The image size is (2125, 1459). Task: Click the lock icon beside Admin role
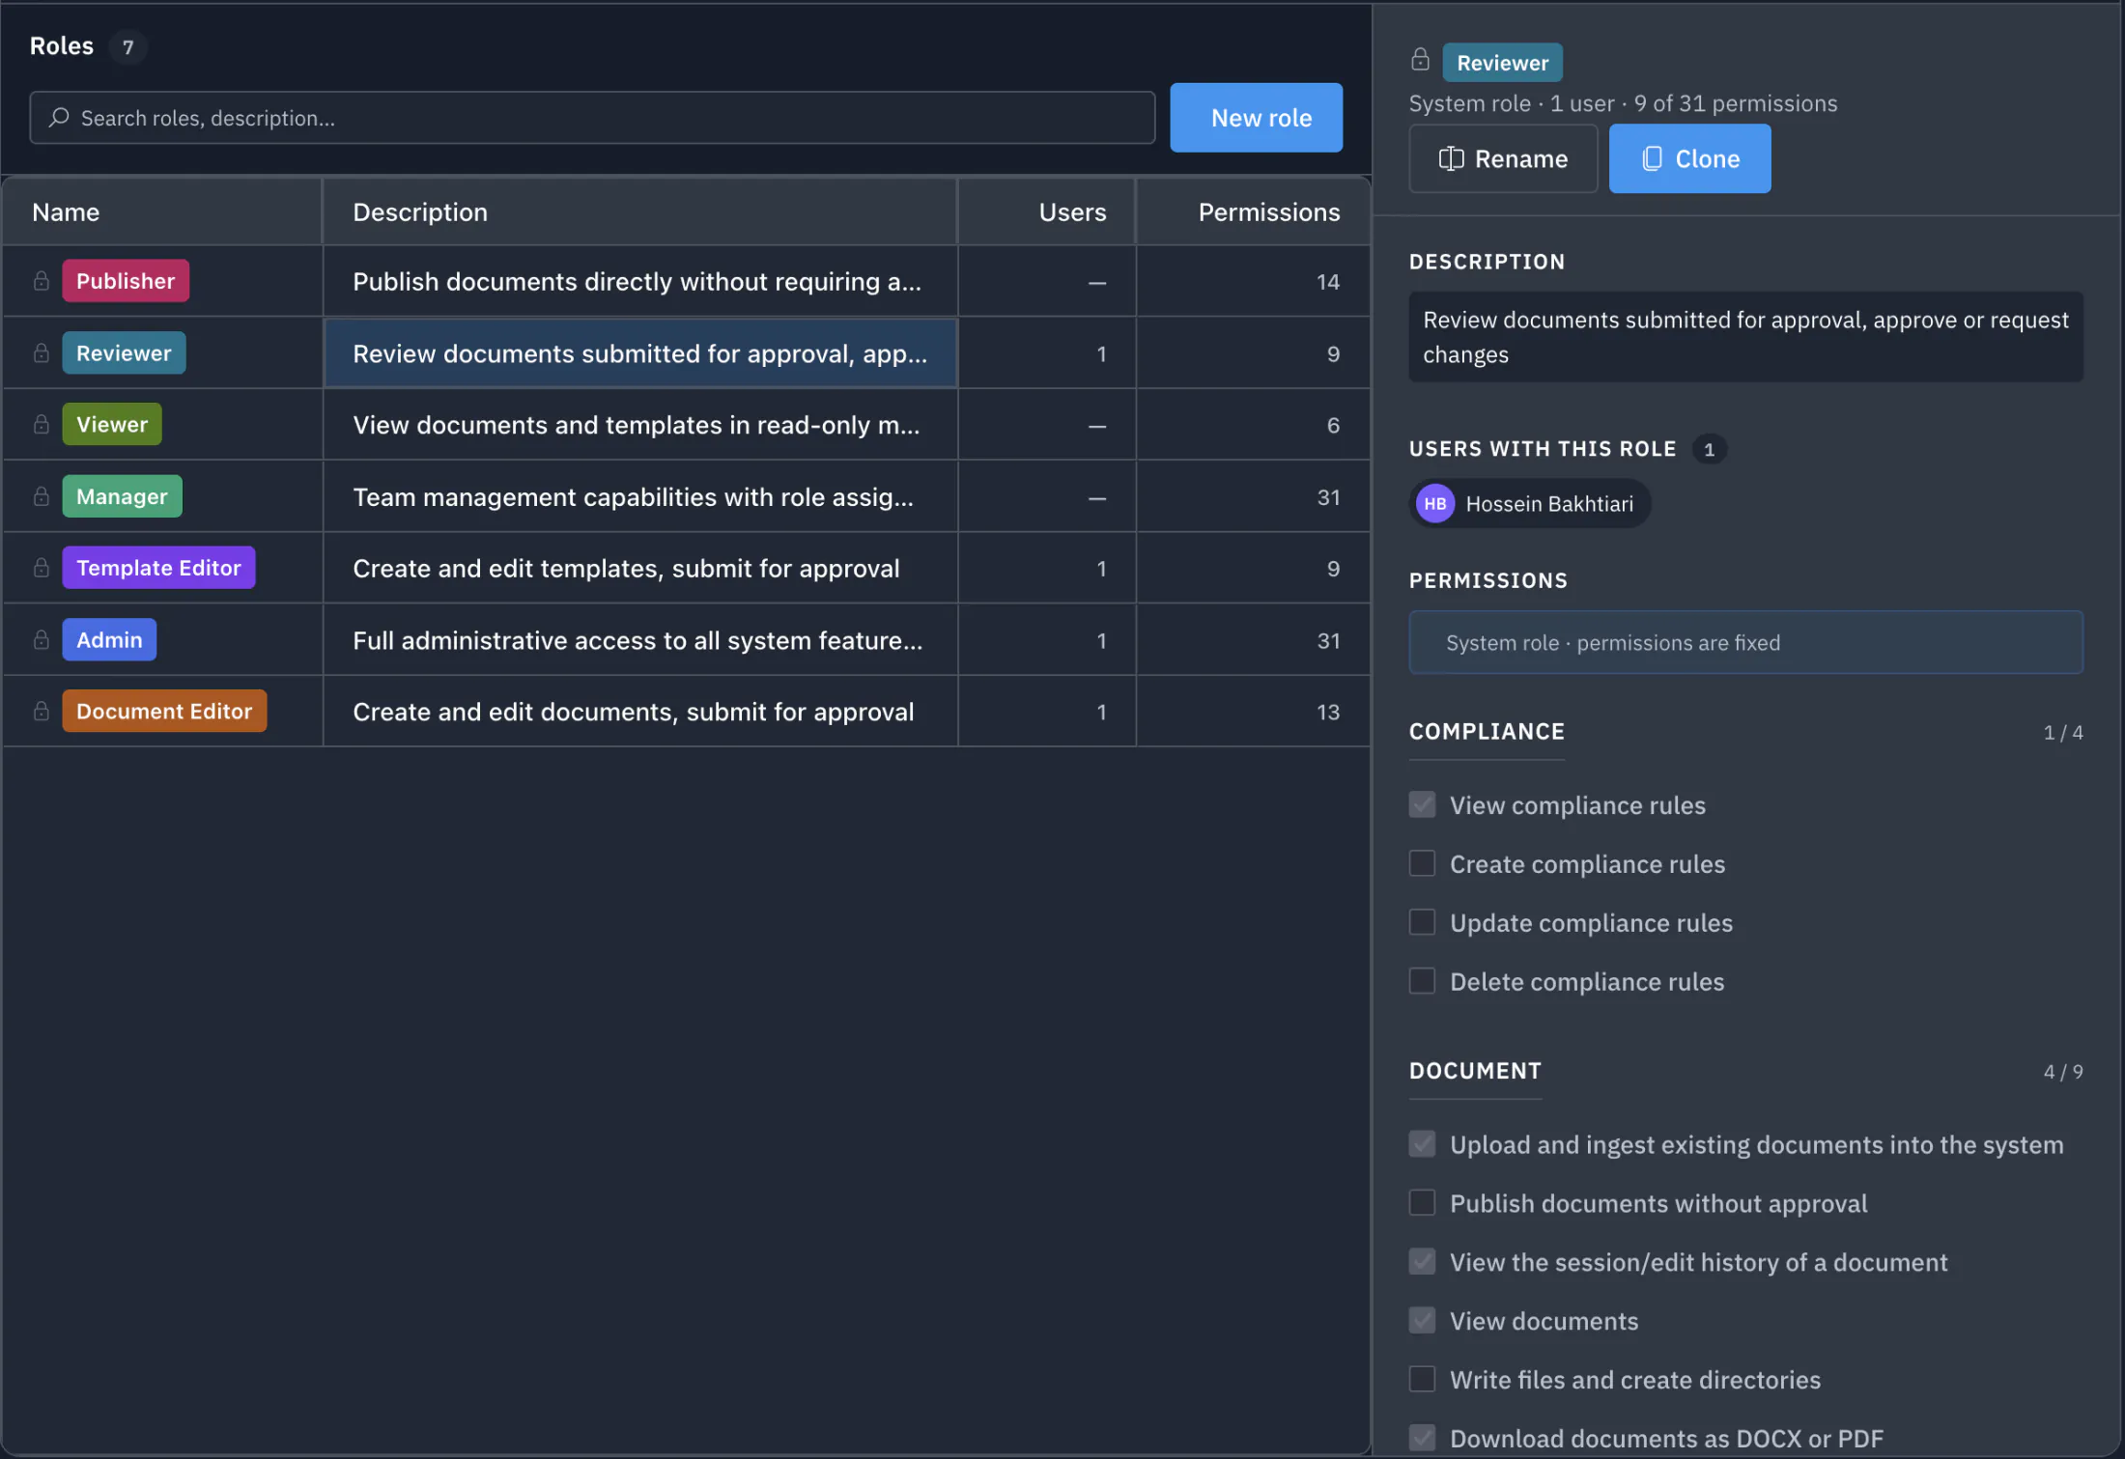click(42, 639)
